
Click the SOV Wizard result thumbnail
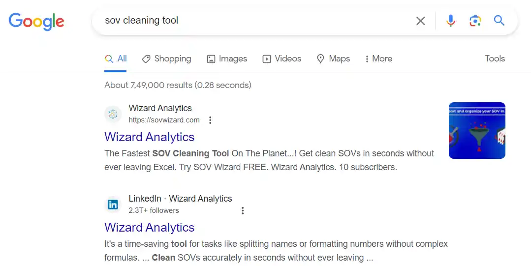click(477, 130)
